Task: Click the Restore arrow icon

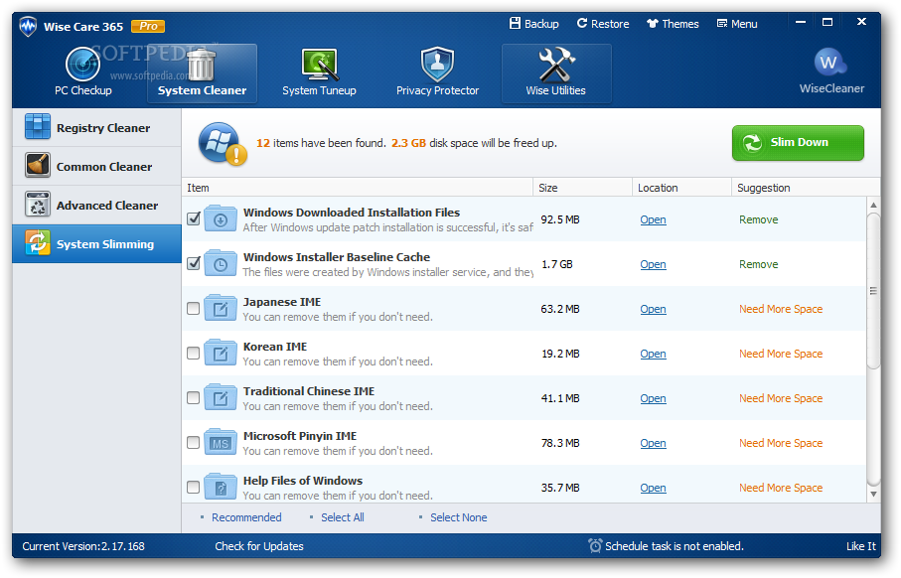Action: tap(582, 23)
